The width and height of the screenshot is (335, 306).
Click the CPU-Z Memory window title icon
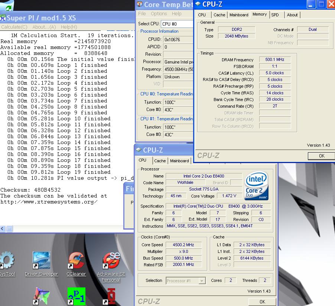pyautogui.click(x=198, y=4)
